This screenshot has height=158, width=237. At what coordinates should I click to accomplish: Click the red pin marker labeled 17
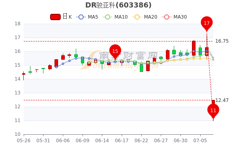(x=207, y=23)
